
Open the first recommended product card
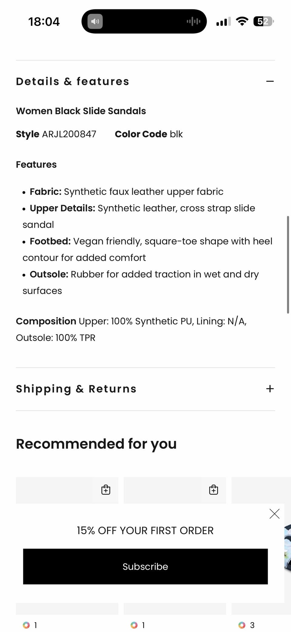click(x=67, y=490)
